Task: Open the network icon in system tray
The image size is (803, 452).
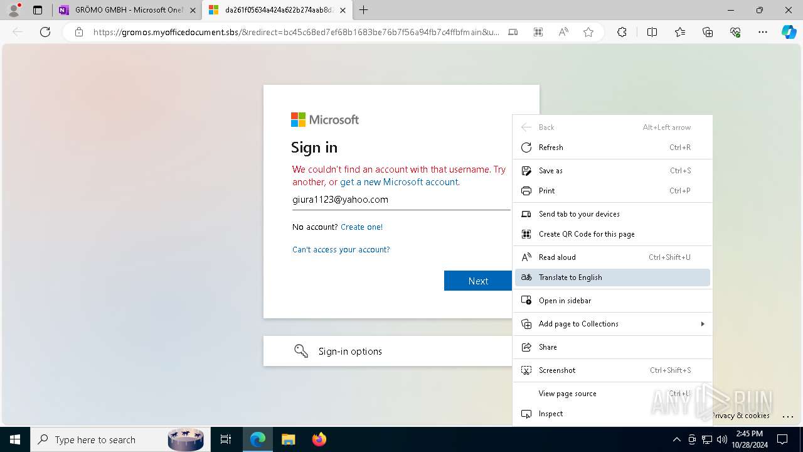Action: (x=707, y=439)
